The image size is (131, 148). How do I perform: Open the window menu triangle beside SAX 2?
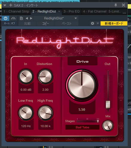coord(5,5)
